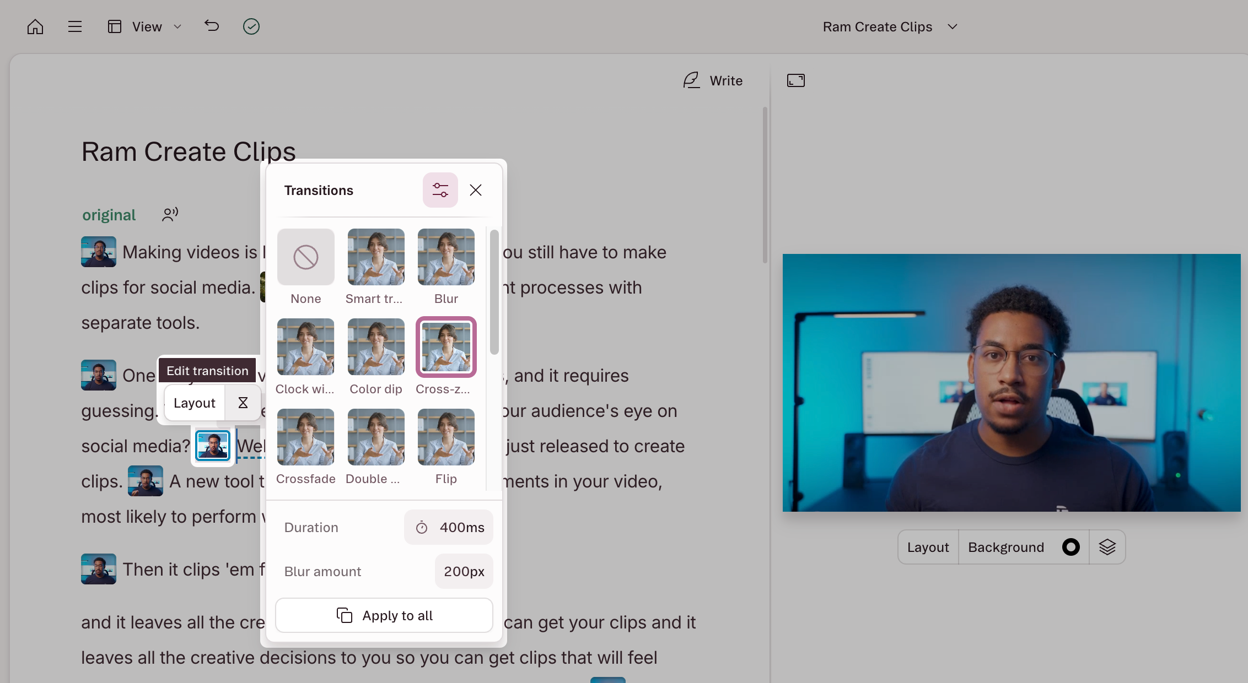This screenshot has width=1248, height=683.
Task: Click the Apply to all button
Action: [384, 615]
